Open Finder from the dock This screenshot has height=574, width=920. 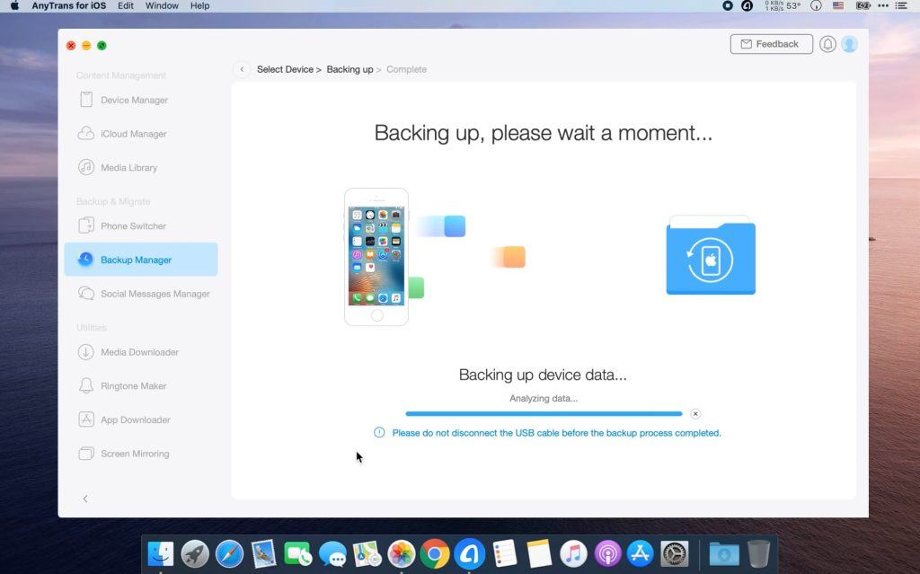[x=160, y=553]
